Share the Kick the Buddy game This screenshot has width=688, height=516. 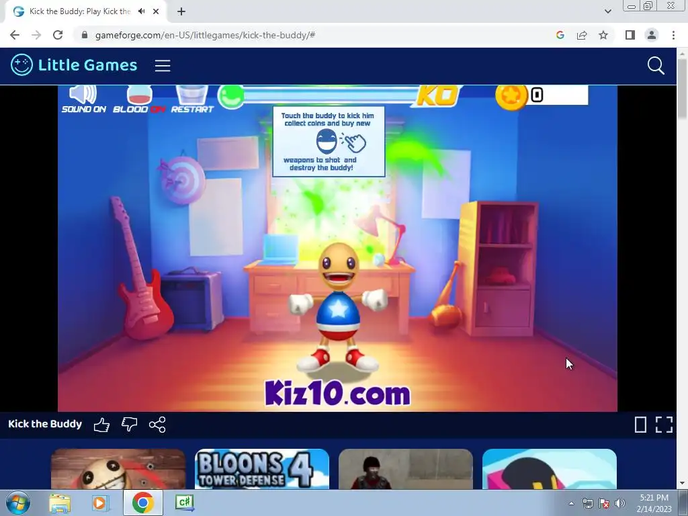click(157, 425)
